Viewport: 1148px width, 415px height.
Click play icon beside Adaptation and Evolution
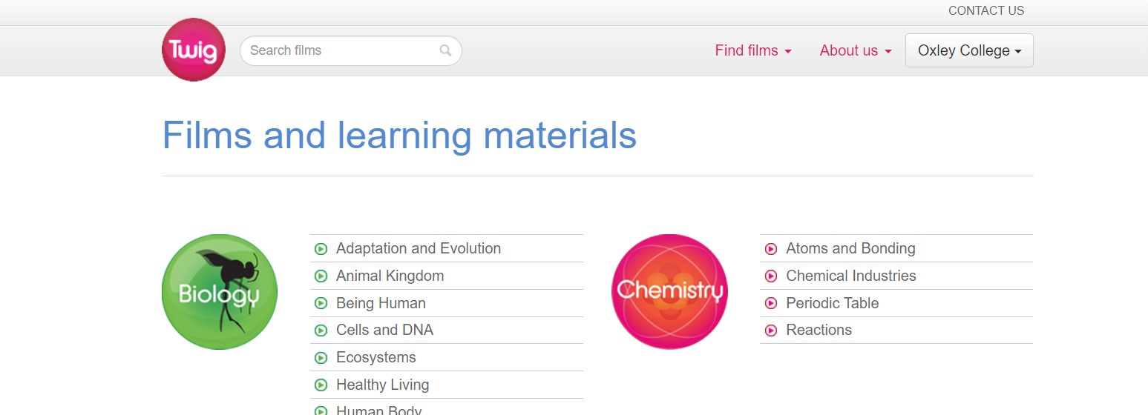pos(321,249)
